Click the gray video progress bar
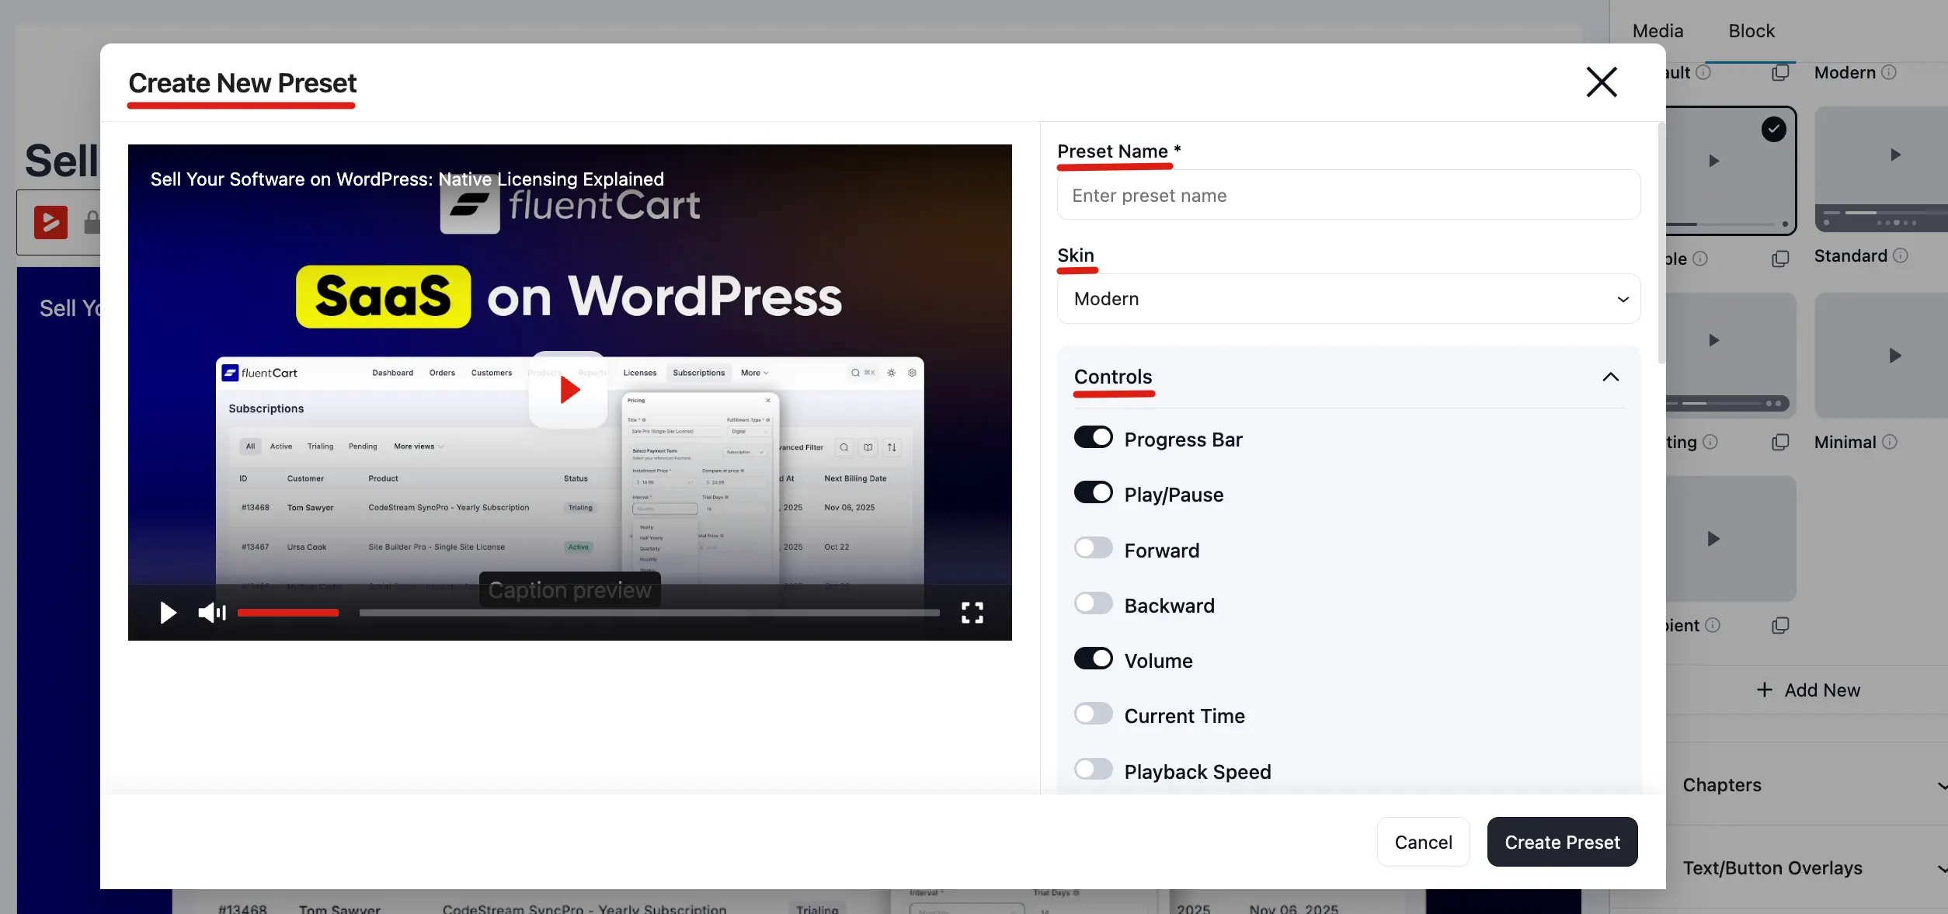This screenshot has height=914, width=1948. pyautogui.click(x=649, y=613)
